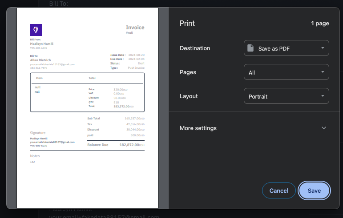Click the Print dialog heading
This screenshot has width=343, height=218.
(x=187, y=24)
